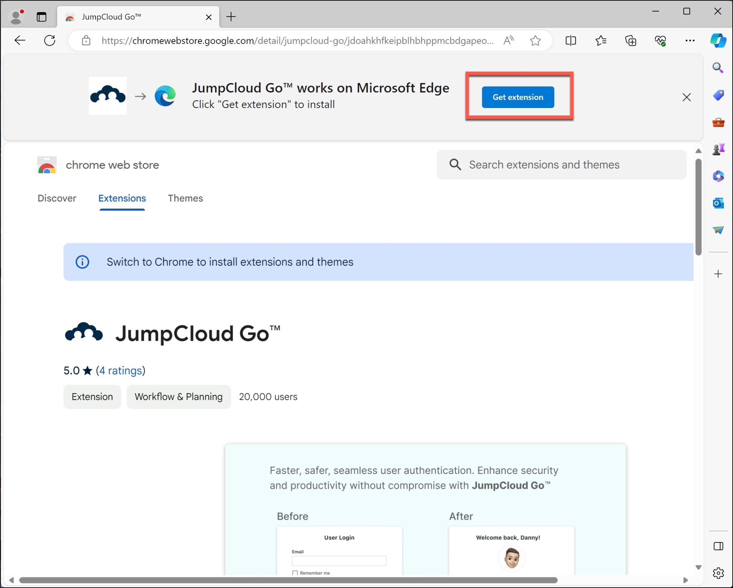Viewport: 733px width, 588px height.
Task: Toggle read aloud for this page
Action: click(509, 40)
